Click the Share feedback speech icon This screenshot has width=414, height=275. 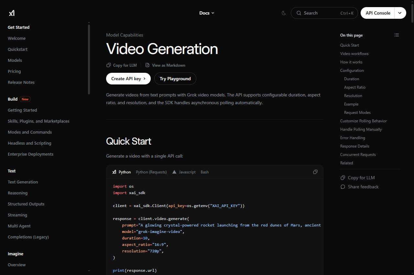343,187
